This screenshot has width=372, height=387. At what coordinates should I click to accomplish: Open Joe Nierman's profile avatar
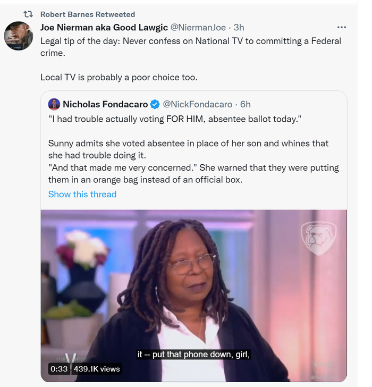[20, 36]
